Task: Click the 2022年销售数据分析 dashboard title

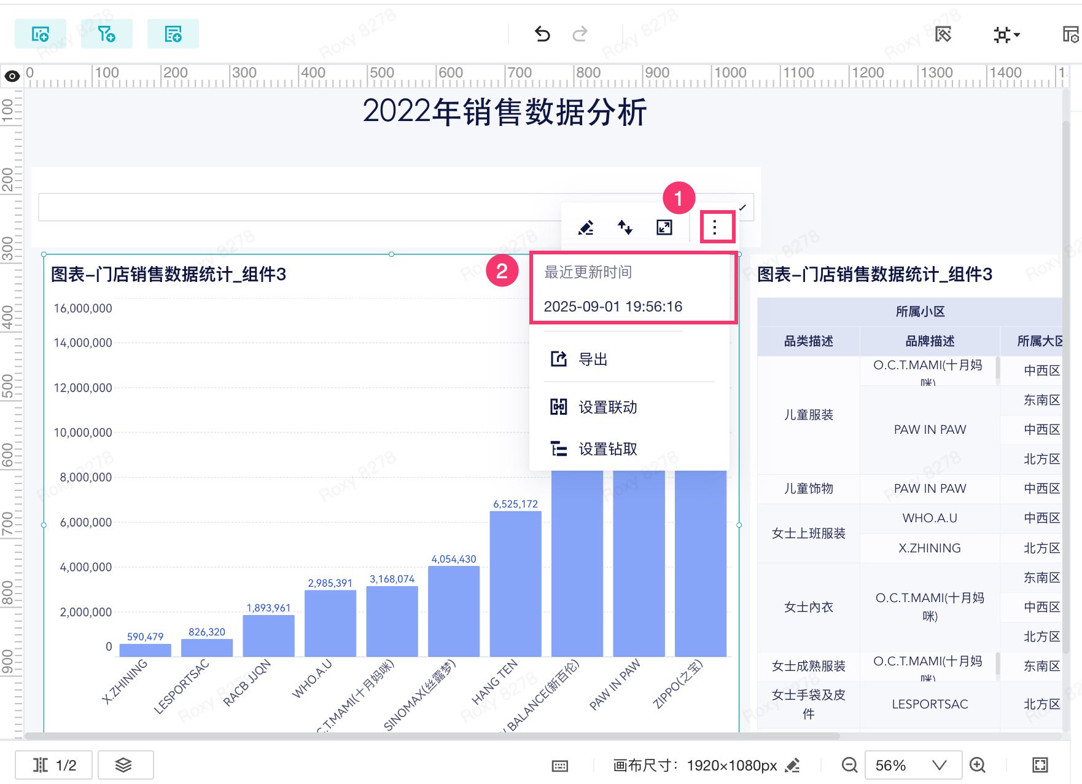Action: tap(504, 112)
